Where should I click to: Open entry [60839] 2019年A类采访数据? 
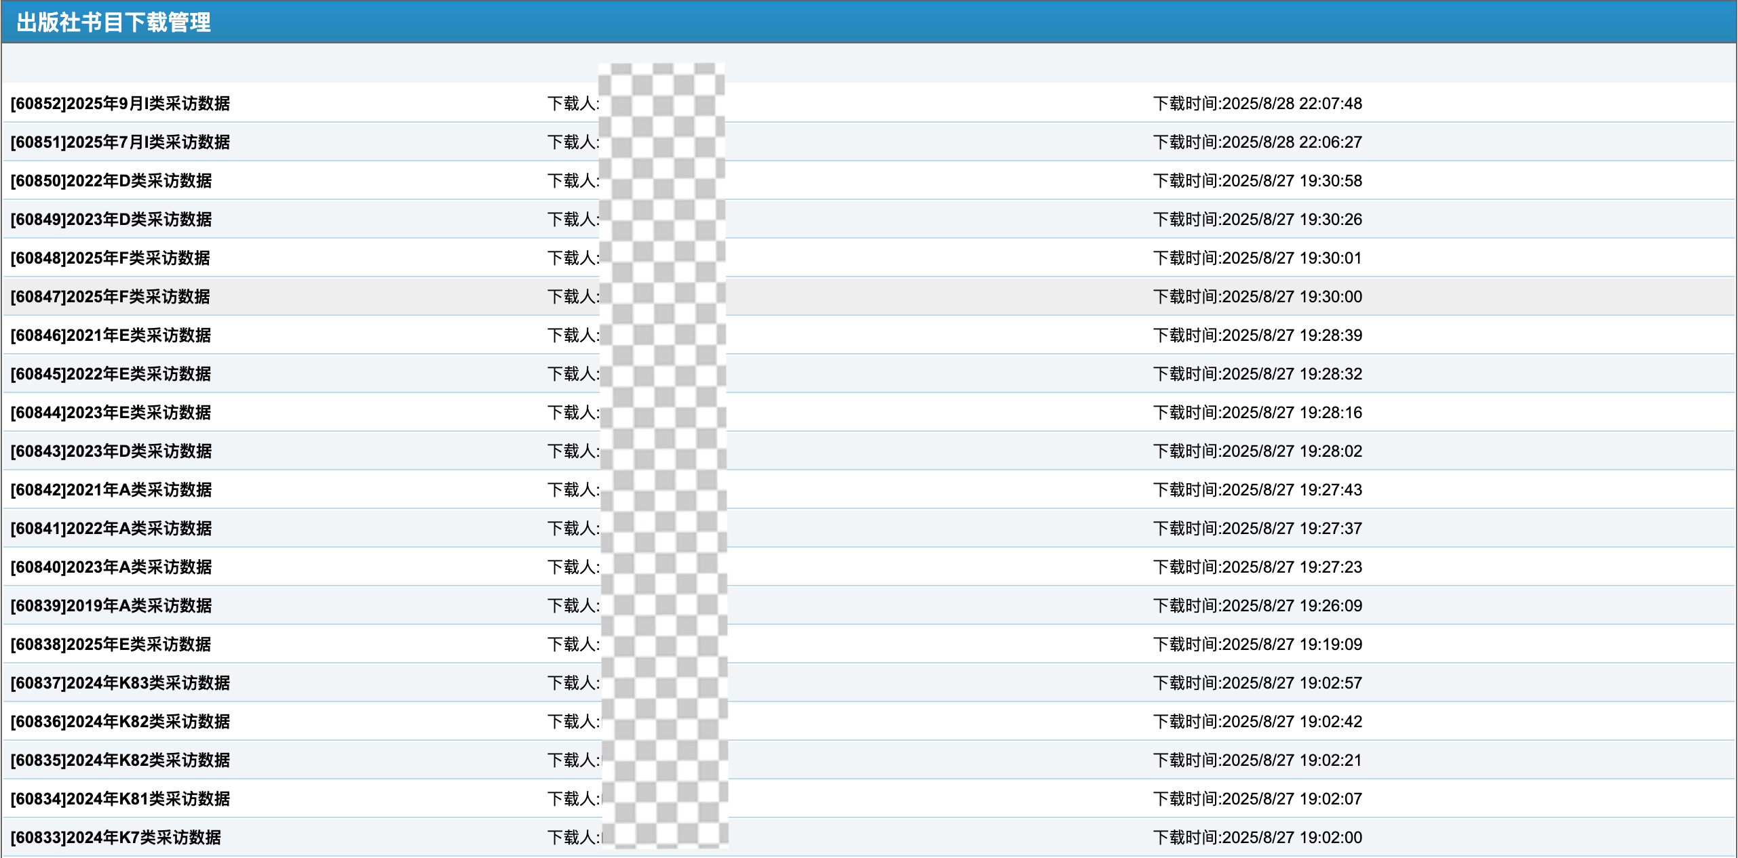coord(111,606)
